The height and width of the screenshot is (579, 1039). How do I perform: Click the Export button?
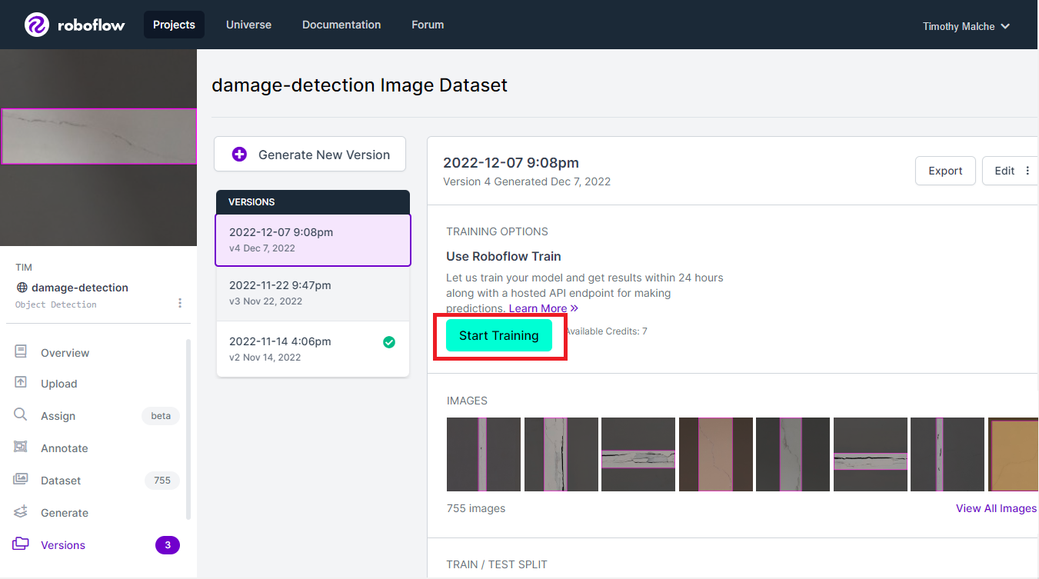pyautogui.click(x=945, y=171)
